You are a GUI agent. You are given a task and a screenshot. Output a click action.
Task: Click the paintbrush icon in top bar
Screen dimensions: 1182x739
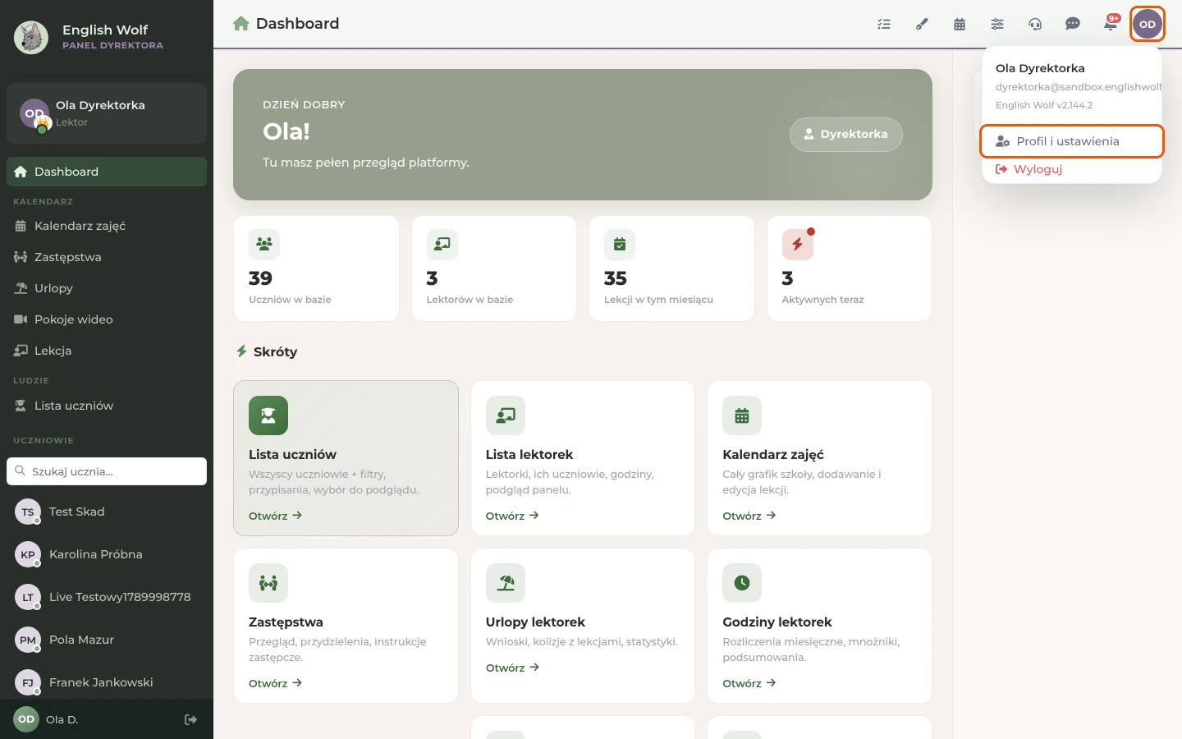coord(922,24)
